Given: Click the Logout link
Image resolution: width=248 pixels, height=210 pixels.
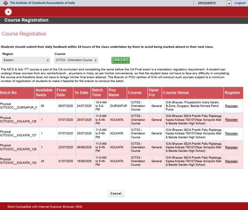Looking at the screenshot, I should [x=240, y=3].
